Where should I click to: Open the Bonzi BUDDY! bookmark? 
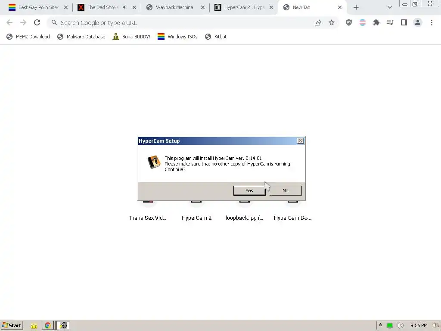[x=131, y=37]
